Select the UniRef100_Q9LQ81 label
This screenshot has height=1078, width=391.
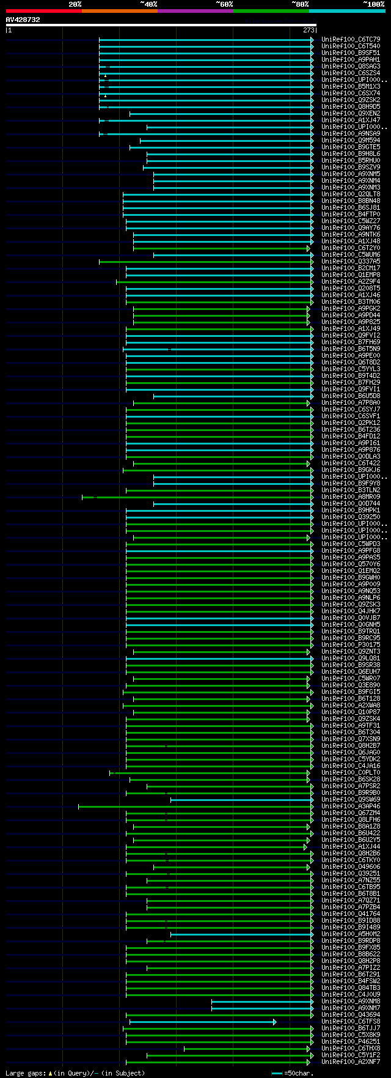pos(351,659)
